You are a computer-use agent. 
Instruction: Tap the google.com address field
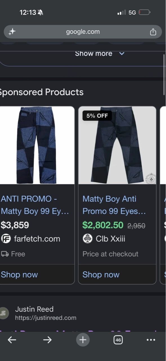click(83, 32)
